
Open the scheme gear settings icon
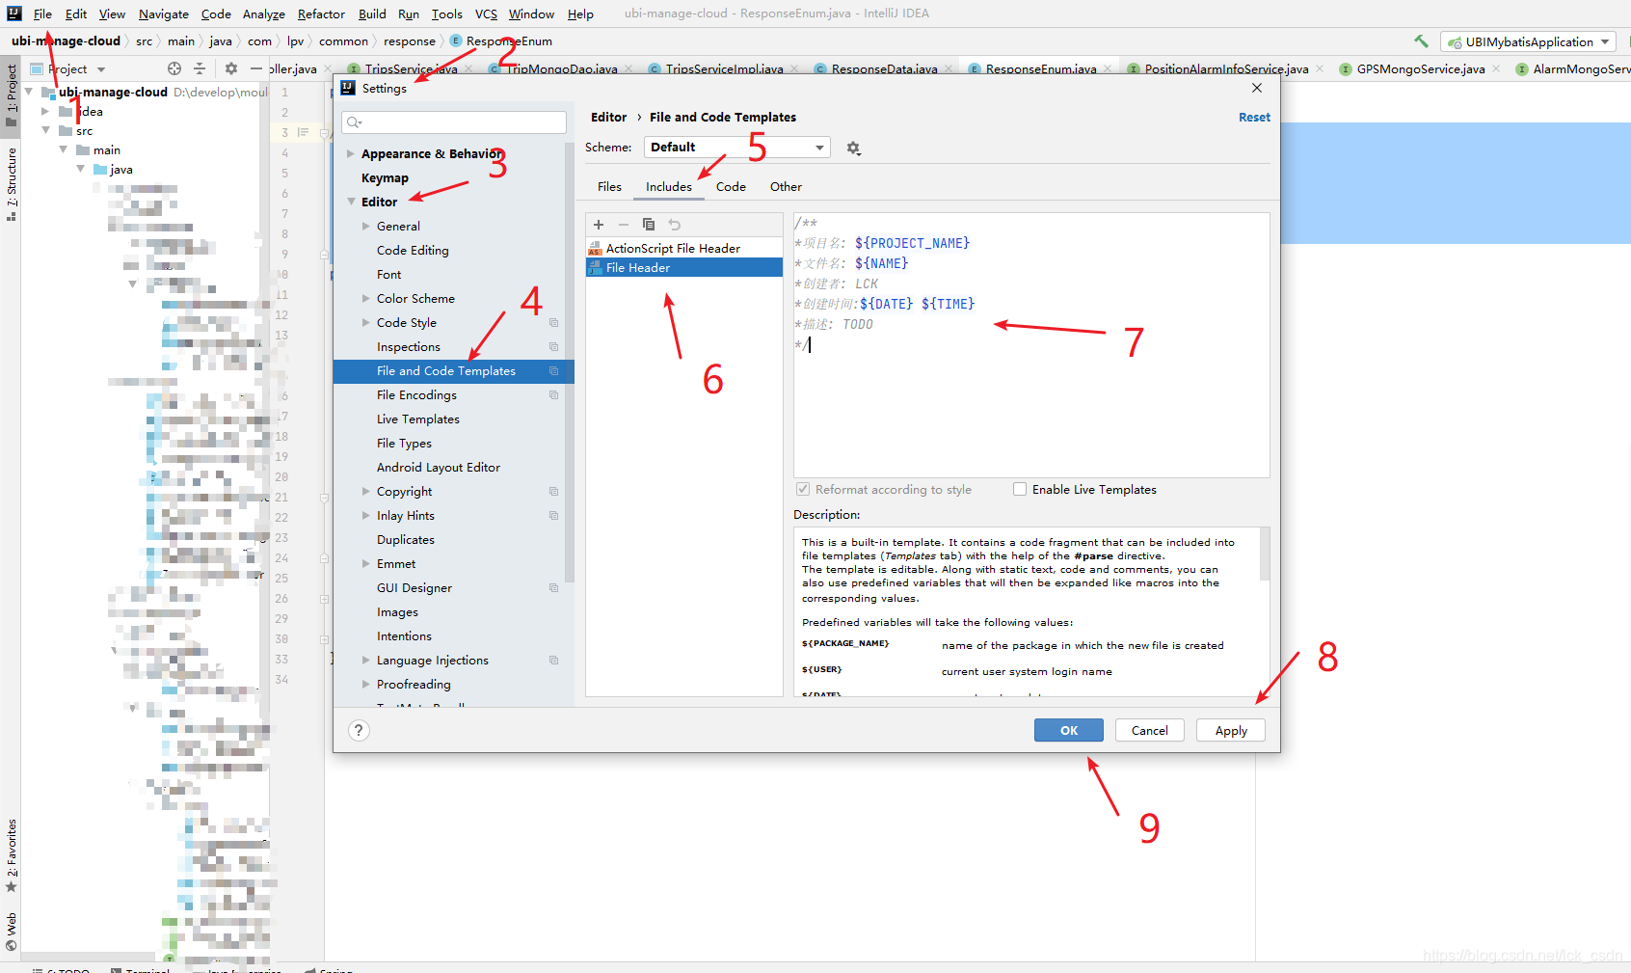pos(853,148)
